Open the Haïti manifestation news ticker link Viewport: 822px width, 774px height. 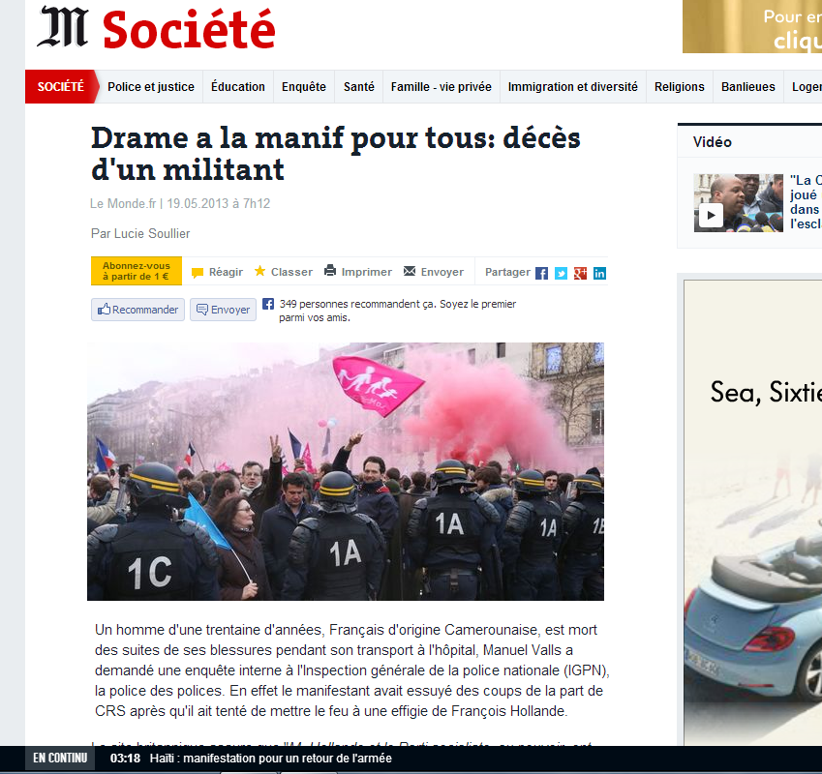[x=270, y=759]
